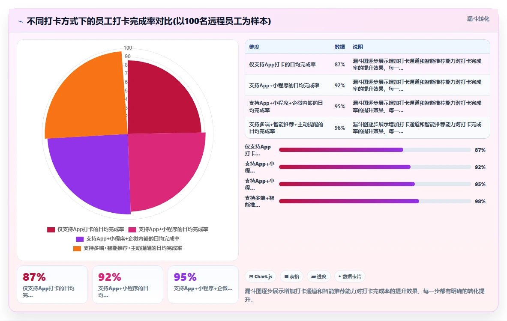The width and height of the screenshot is (507, 321).
Task: Click the Chart.js tag chip
Action: click(x=261, y=276)
